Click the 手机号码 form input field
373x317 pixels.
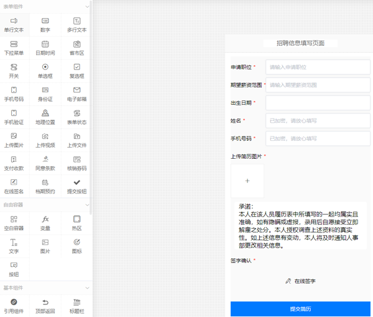[318, 138]
